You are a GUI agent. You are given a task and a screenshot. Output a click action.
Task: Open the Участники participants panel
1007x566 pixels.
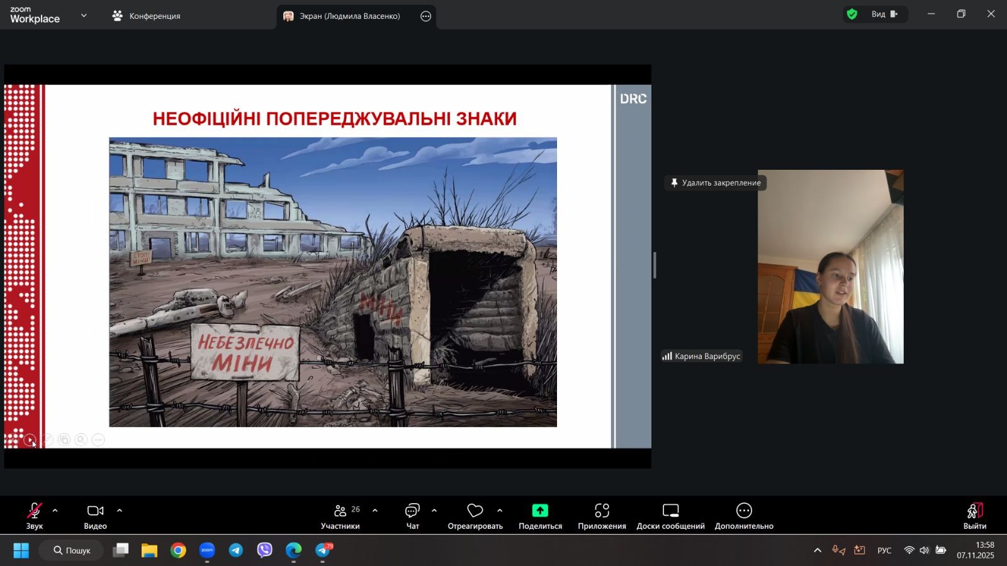pos(340,516)
